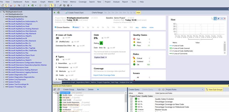Click the pencil edit icon on Size chart
The height and width of the screenshot is (112, 229).
[x=219, y=19]
